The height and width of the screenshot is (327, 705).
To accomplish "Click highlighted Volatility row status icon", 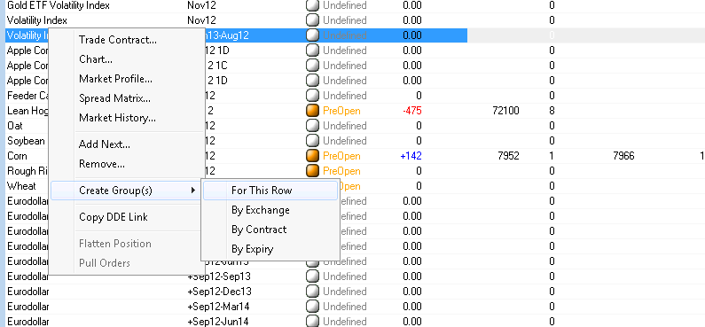I will [x=312, y=35].
